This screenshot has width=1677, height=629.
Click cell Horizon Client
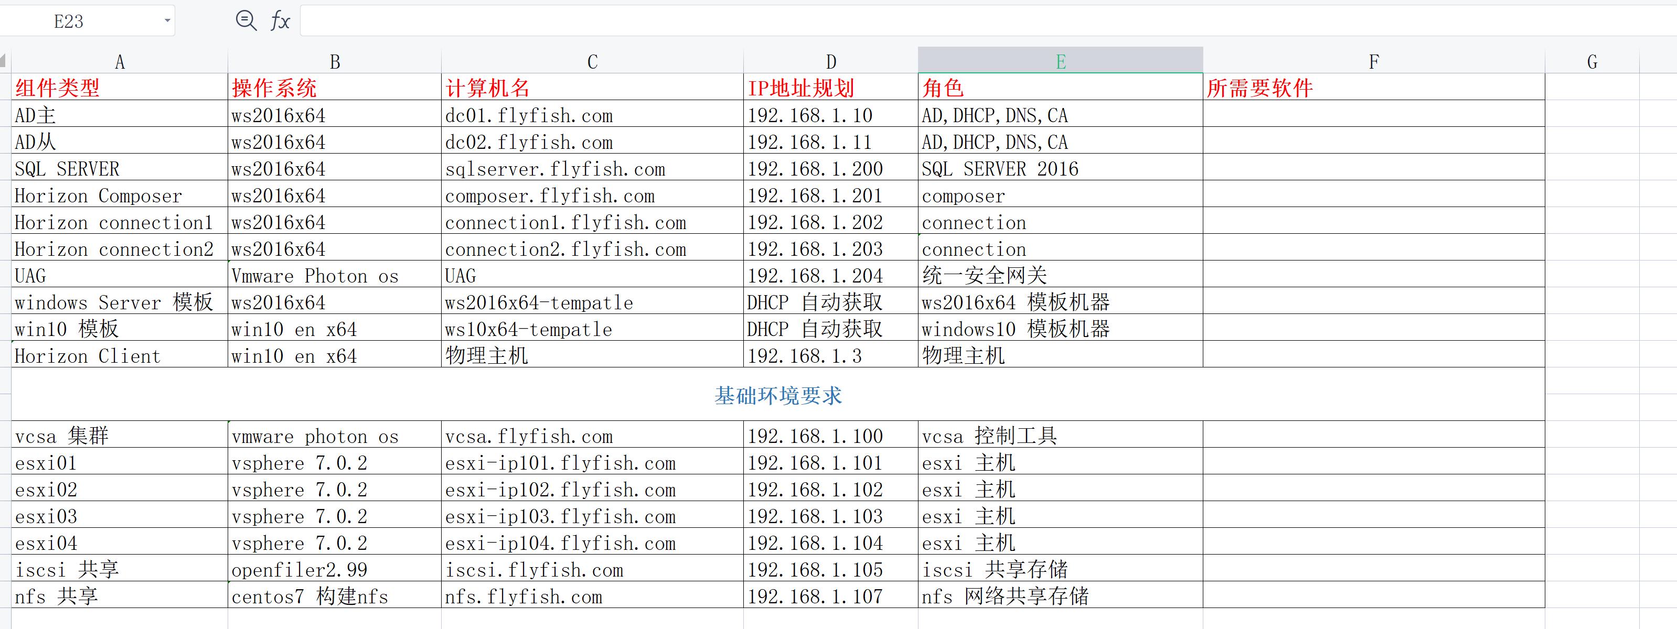click(120, 354)
